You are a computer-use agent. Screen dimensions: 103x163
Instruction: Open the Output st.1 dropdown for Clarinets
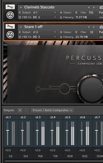coord(38,13)
